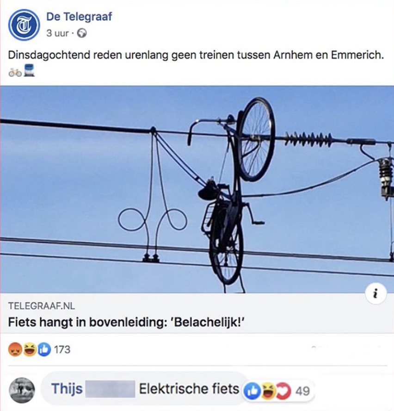The image size is (394, 411).
Task: Open Thijs commenter profile picture
Action: pyautogui.click(x=22, y=390)
